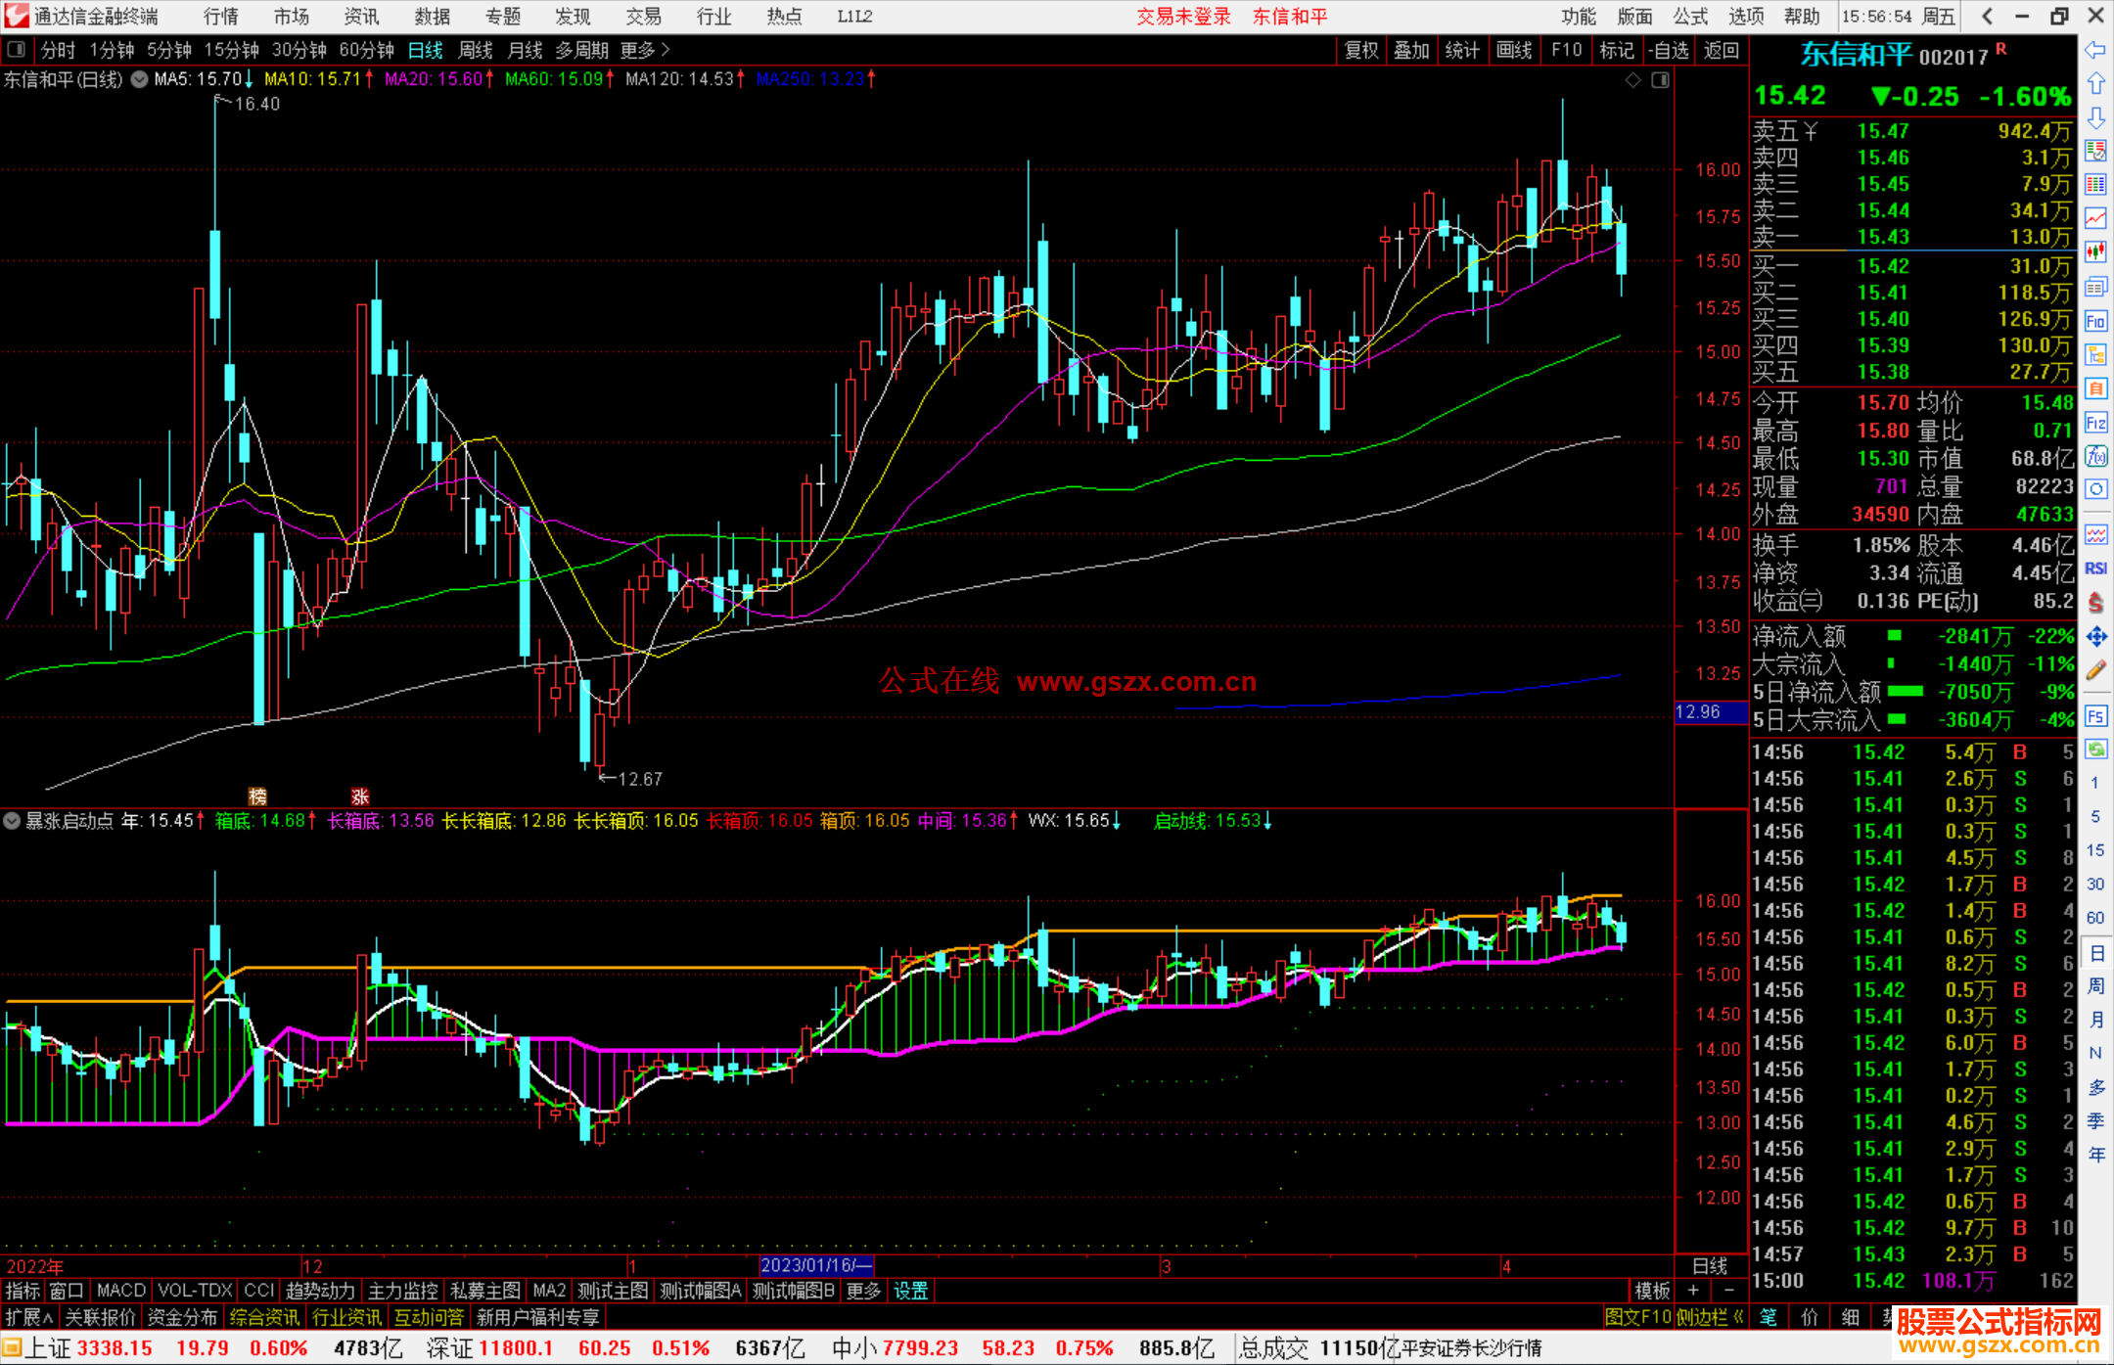Select the pencil drawing tool icon
The height and width of the screenshot is (1365, 2114).
2095,670
